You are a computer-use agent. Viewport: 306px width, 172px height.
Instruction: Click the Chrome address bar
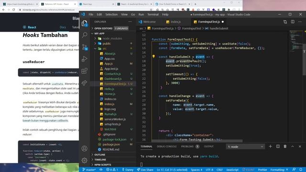[84, 10]
